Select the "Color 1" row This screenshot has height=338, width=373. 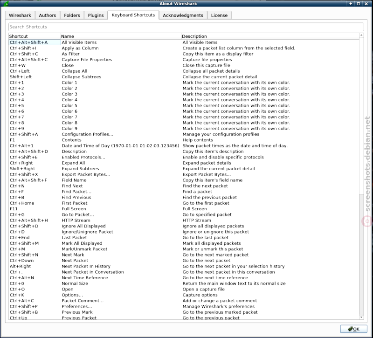coord(184,83)
